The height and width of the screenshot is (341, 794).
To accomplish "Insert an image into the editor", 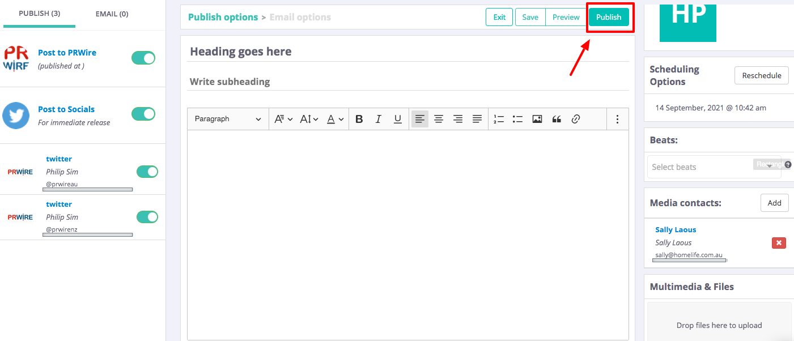I will click(537, 119).
